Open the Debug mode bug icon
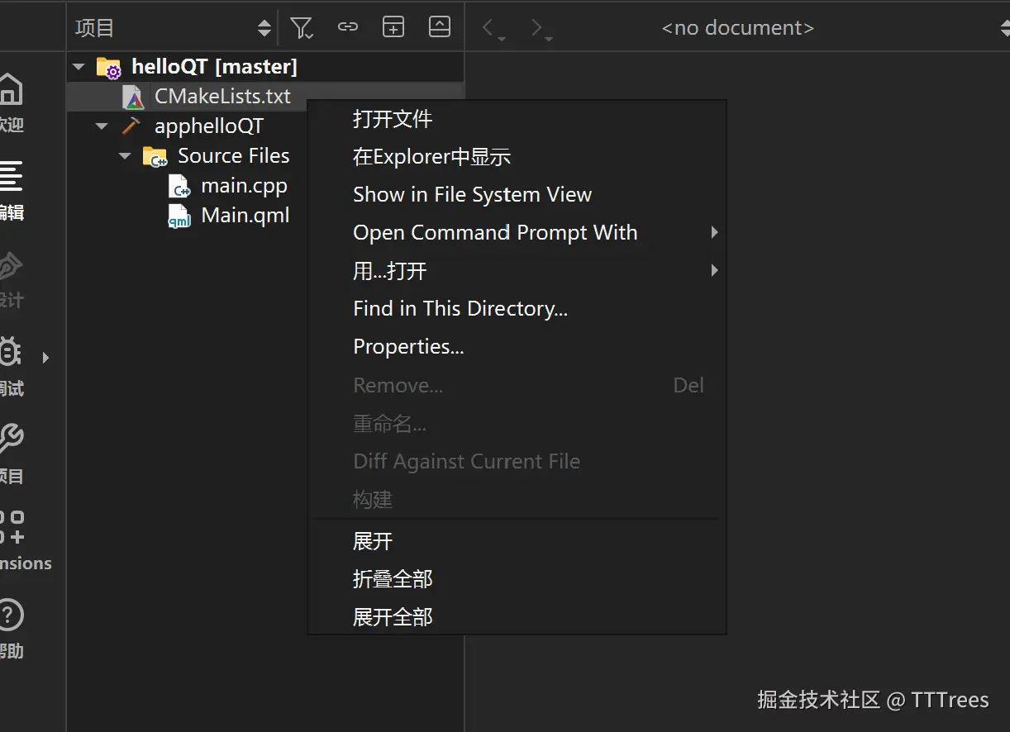This screenshot has width=1010, height=732. (x=10, y=353)
